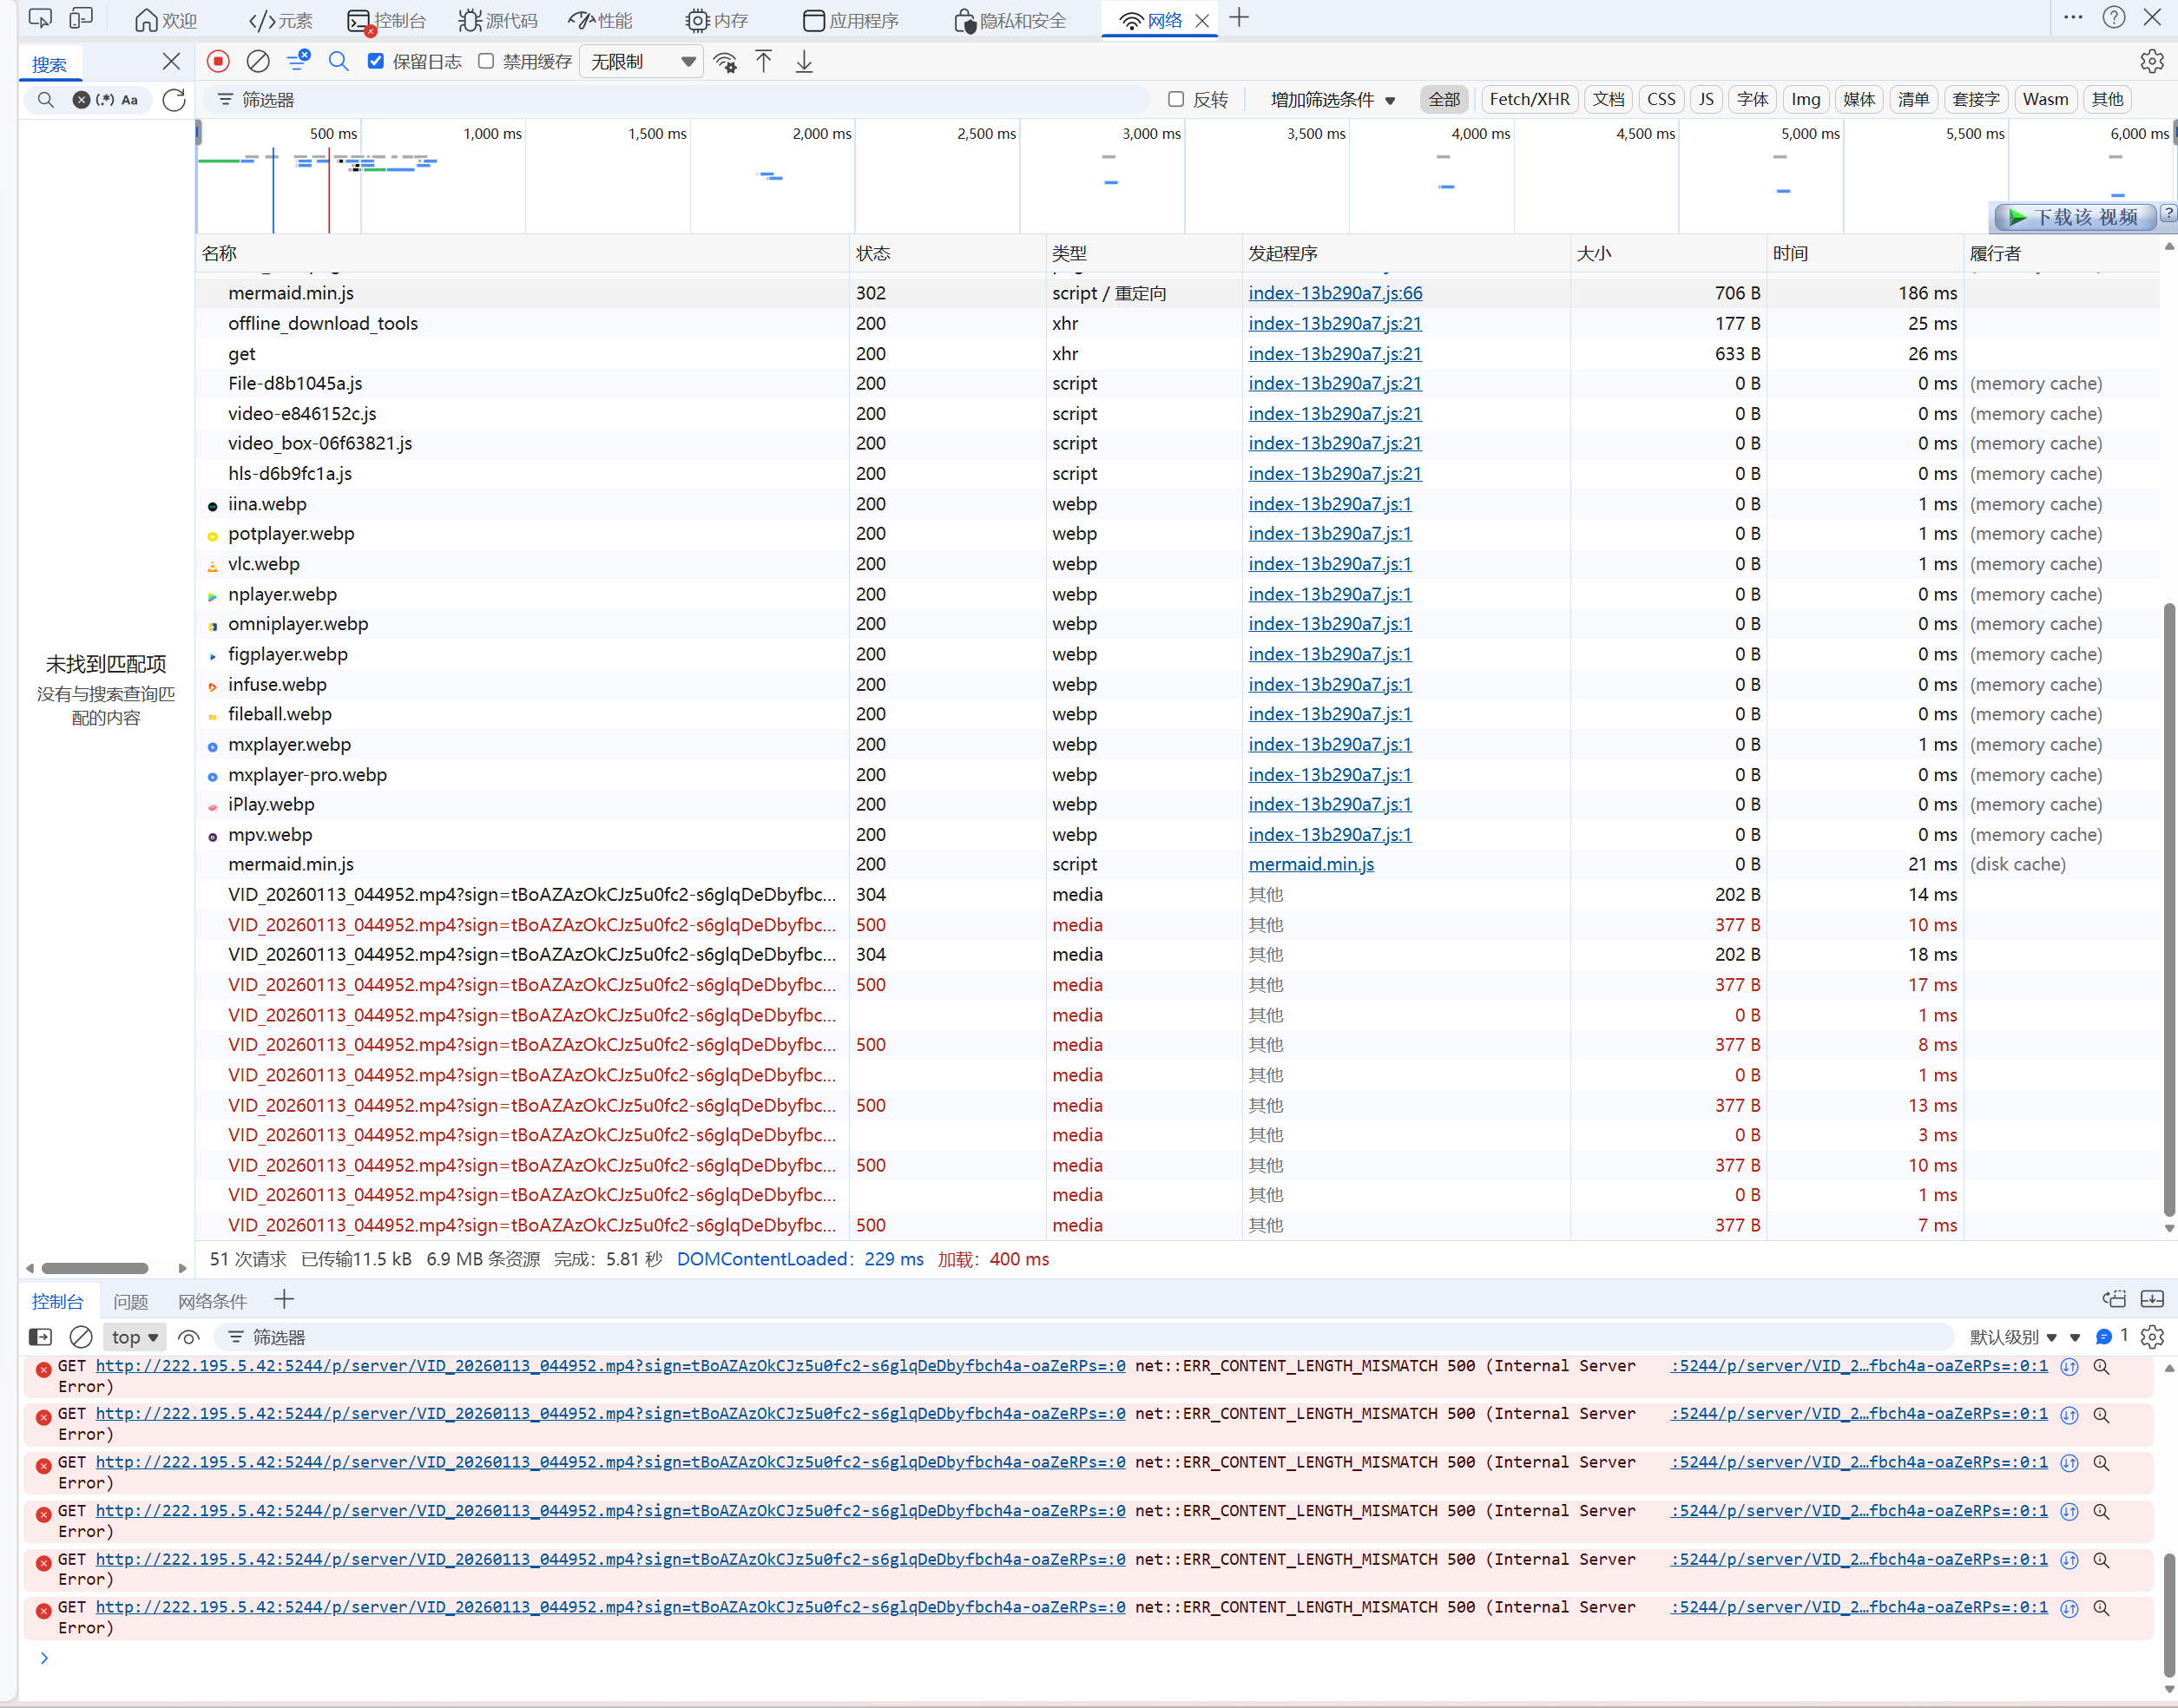Viewport: 2178px width, 1708px height.
Task: Check the invert filter checkbox
Action: [1176, 100]
